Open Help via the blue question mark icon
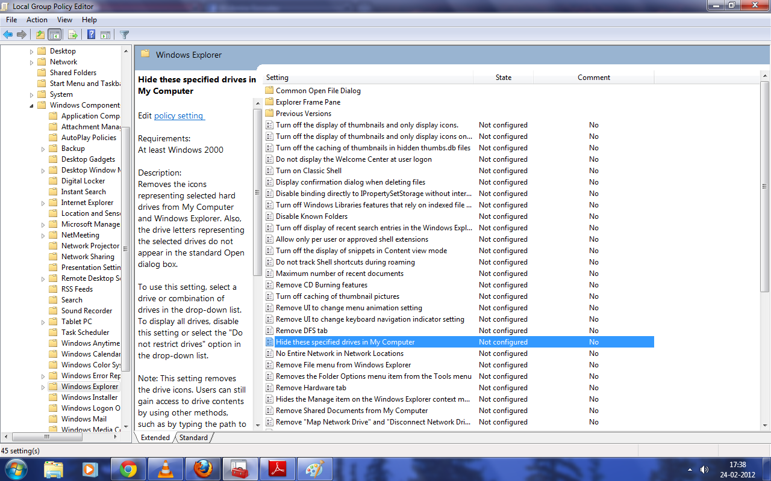The height and width of the screenshot is (481, 771). point(91,35)
